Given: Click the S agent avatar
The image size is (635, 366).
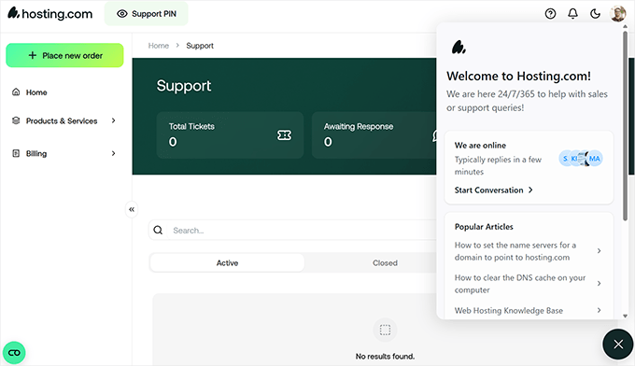Looking at the screenshot, I should [565, 159].
